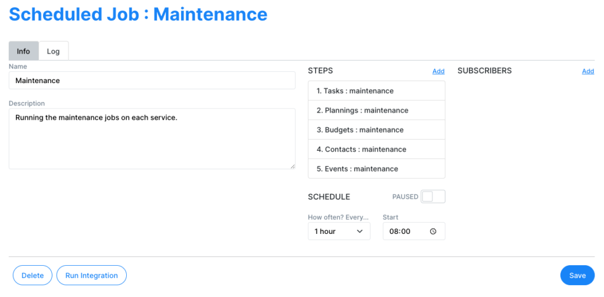This screenshot has width=604, height=297.
Task: Click the Start time 08:00 field
Action: (x=414, y=231)
